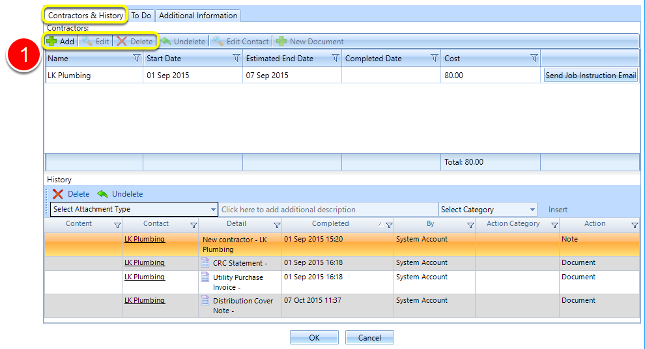Select the 'Utility Purchase Invoice -' detail text
This screenshot has width=645, height=349.
238,282
